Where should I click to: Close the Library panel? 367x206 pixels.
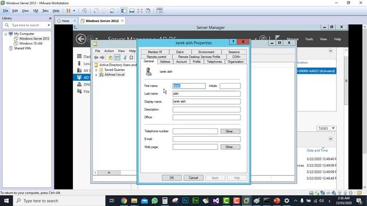click(50, 18)
